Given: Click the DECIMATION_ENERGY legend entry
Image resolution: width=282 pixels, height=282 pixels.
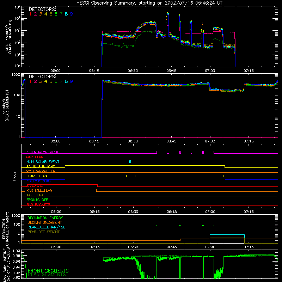Looking at the screenshot, I should pyautogui.click(x=45, y=218).
